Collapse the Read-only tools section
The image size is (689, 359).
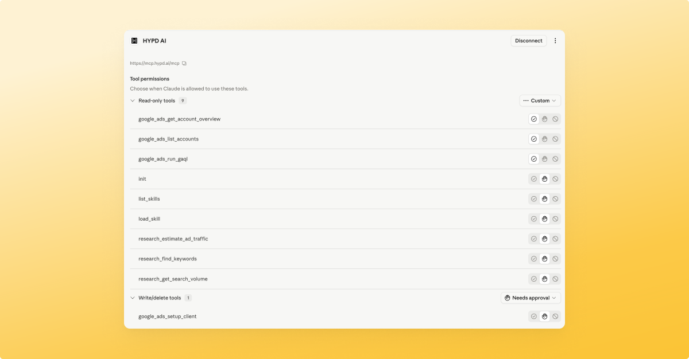(x=133, y=100)
